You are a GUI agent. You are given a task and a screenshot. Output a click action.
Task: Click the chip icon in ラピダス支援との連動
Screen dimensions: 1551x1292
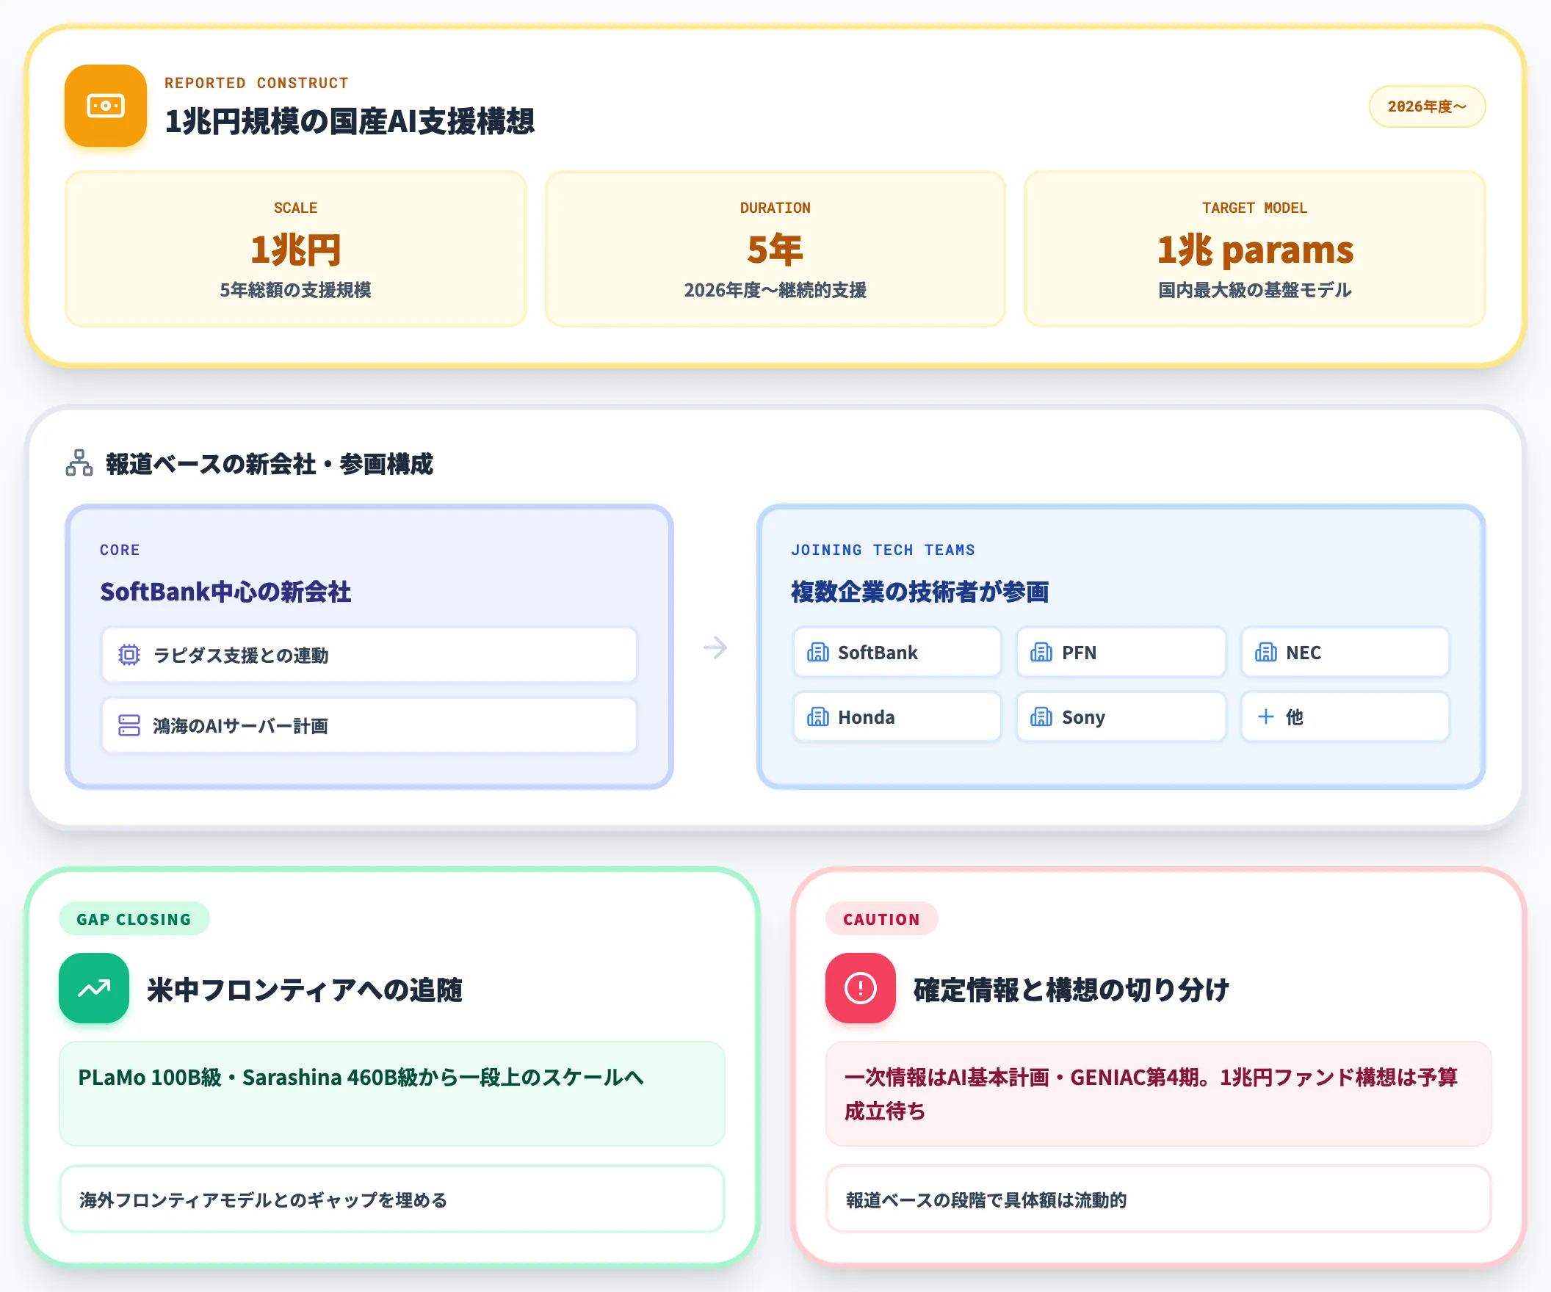tap(129, 655)
